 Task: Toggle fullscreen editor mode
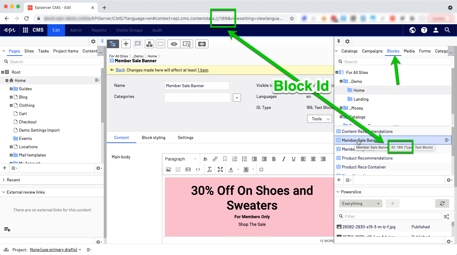pyautogui.click(x=220, y=169)
